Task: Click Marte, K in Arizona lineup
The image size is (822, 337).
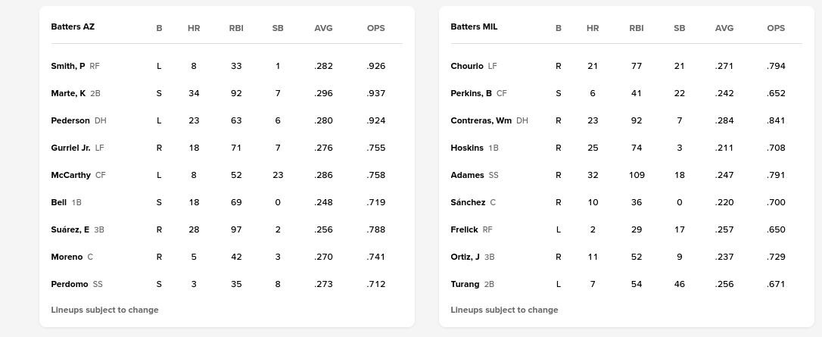Action: [x=68, y=93]
